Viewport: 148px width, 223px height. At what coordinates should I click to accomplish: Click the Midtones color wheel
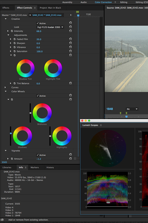42,113
